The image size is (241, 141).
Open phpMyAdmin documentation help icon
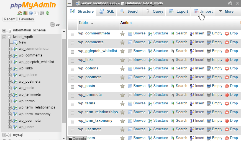31,13
